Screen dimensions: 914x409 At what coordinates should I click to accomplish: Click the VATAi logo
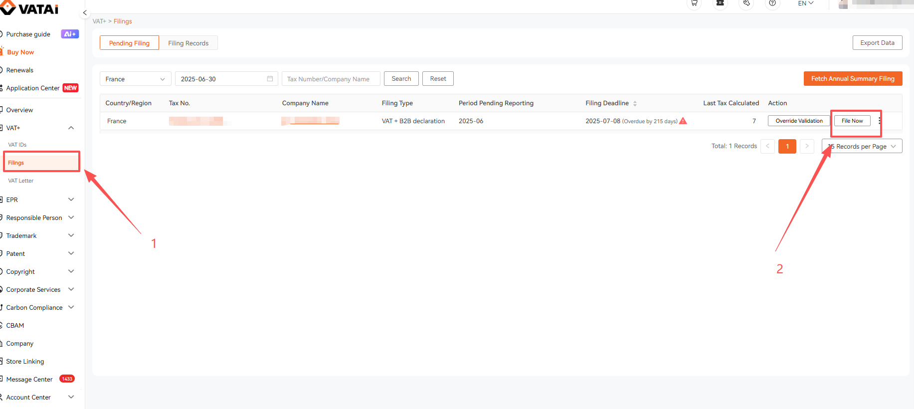pos(30,7)
